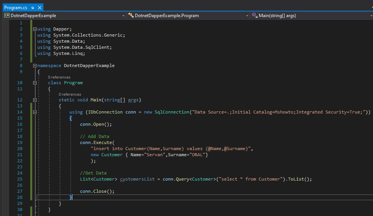
Task: Click the customersList variable
Action: pyautogui.click(x=137, y=179)
